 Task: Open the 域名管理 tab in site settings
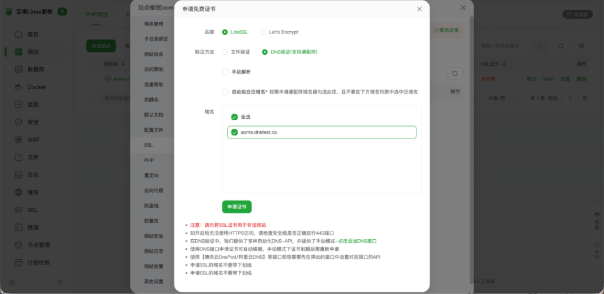154,24
